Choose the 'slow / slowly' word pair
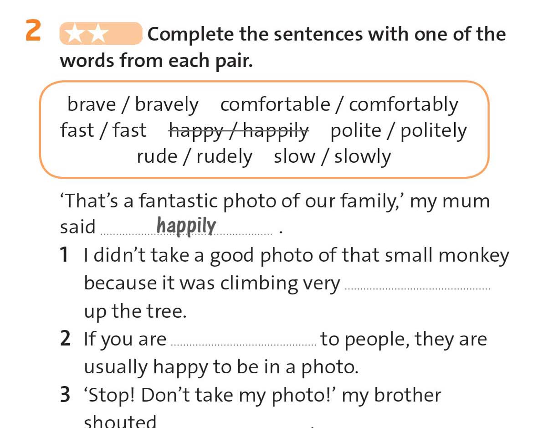This screenshot has height=428, width=538. tap(332, 156)
